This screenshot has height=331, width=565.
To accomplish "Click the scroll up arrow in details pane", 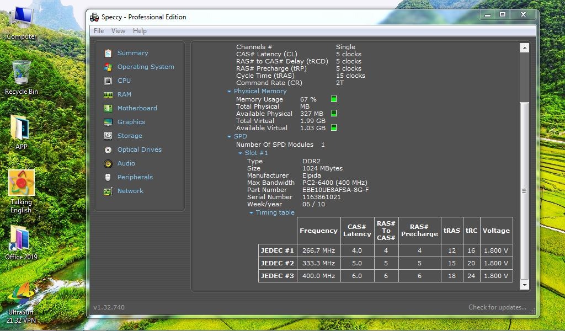I will (524, 49).
